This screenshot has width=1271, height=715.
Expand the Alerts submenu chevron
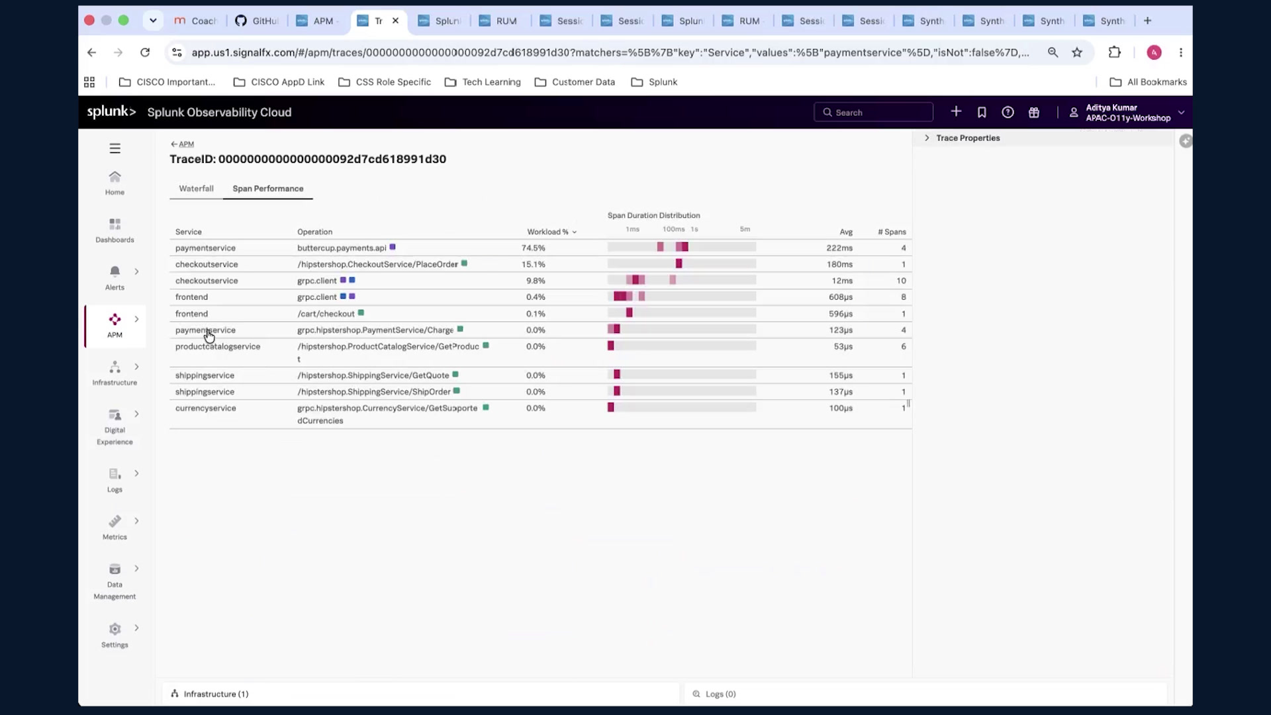pyautogui.click(x=136, y=271)
